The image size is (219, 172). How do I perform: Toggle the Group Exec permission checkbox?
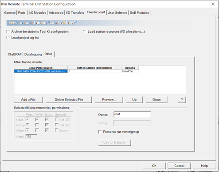click(x=47, y=125)
